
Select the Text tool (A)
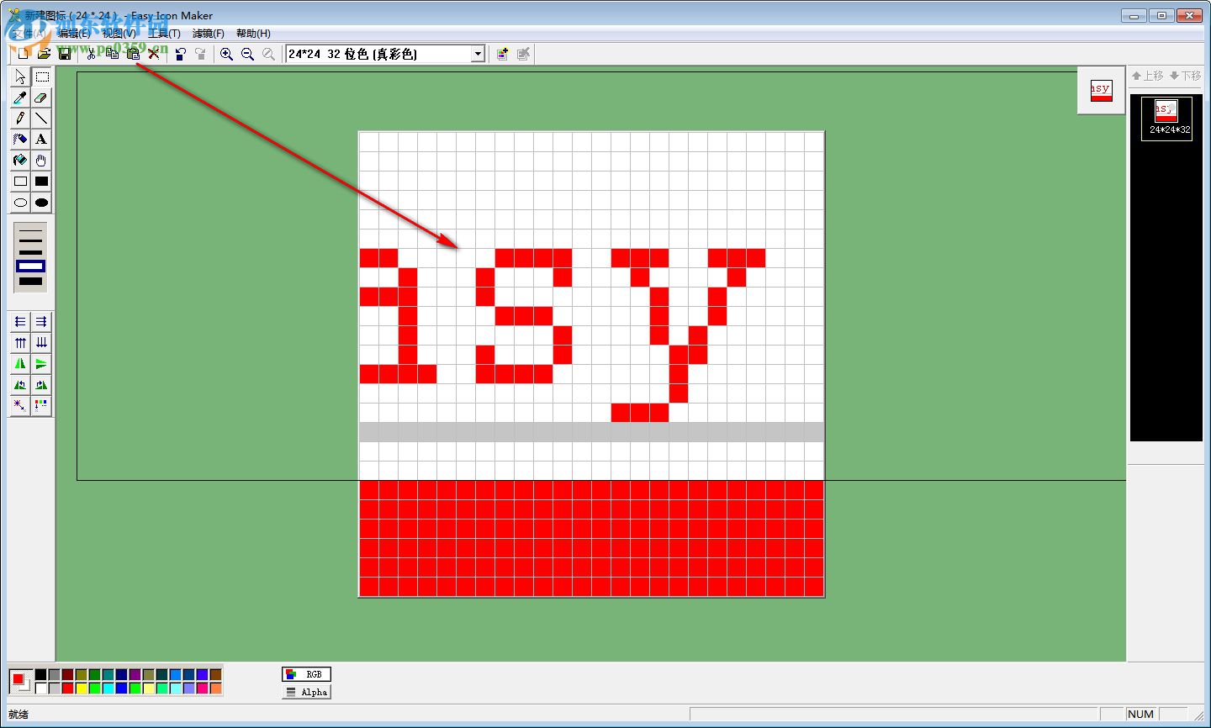41,140
